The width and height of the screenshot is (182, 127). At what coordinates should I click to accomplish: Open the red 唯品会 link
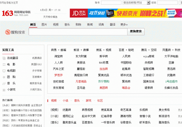(126, 88)
